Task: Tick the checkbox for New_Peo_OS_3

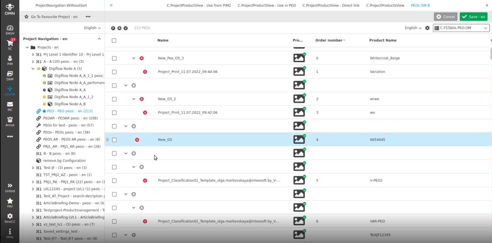Action: tap(114, 58)
